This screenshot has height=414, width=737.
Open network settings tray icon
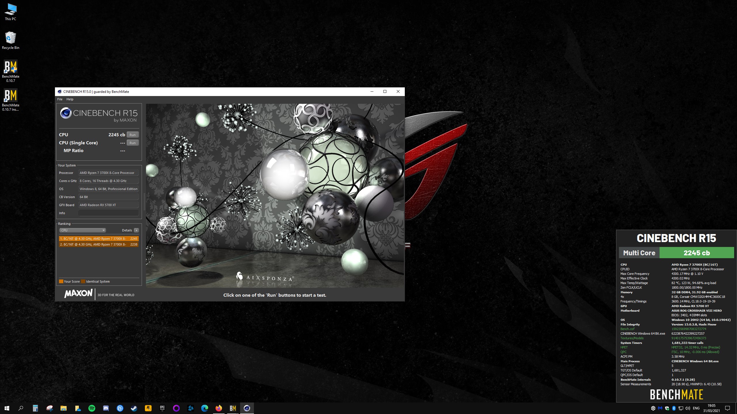click(681, 408)
